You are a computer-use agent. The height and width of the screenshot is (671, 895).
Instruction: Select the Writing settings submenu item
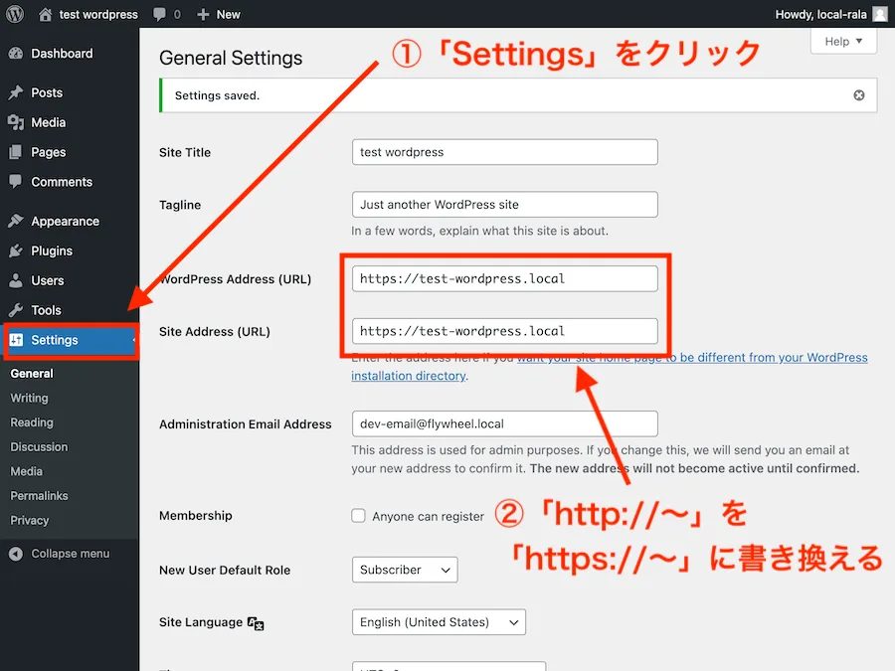pos(31,398)
